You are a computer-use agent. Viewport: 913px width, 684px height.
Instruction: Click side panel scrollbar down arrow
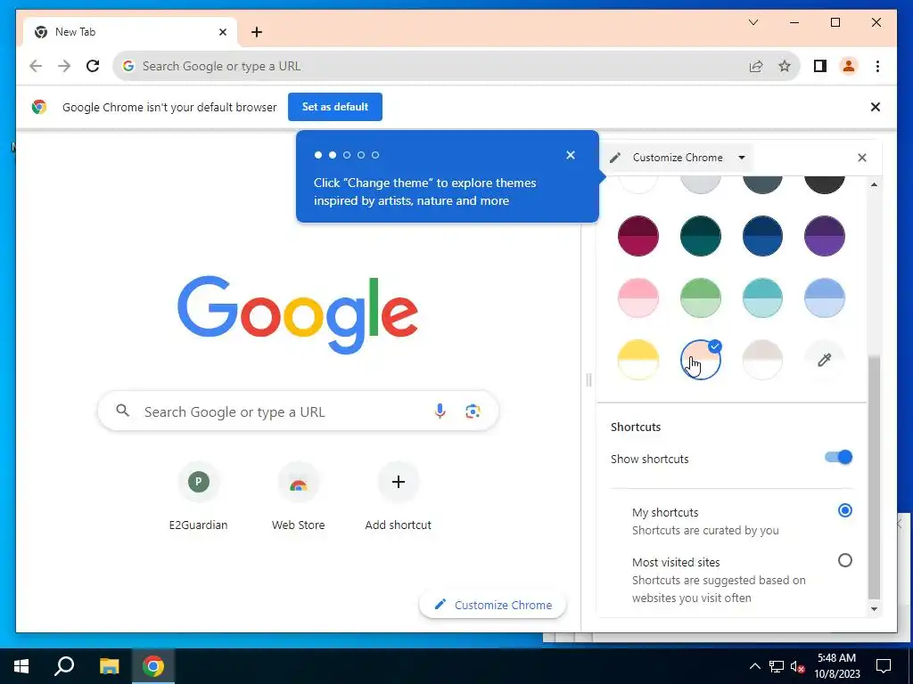(x=874, y=609)
